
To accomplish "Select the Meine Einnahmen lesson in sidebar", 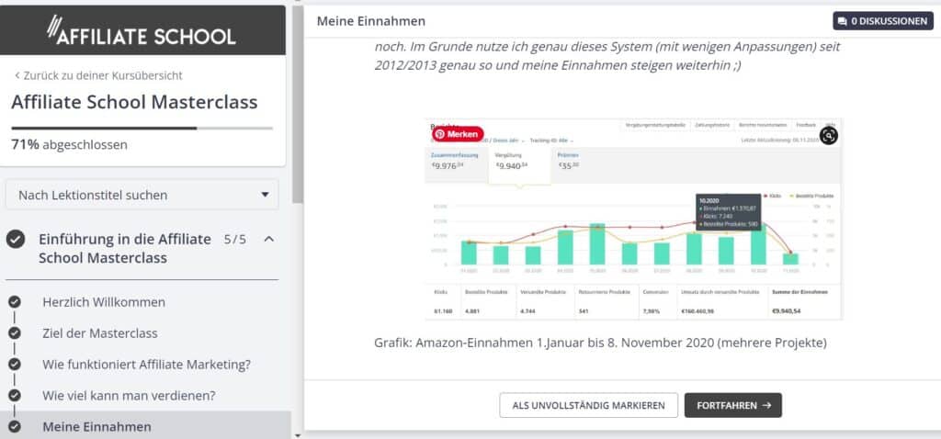I will click(96, 426).
